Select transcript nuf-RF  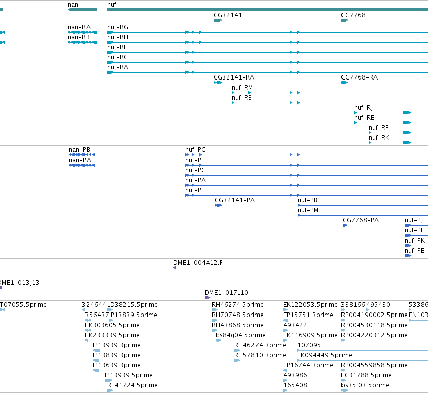(378, 128)
